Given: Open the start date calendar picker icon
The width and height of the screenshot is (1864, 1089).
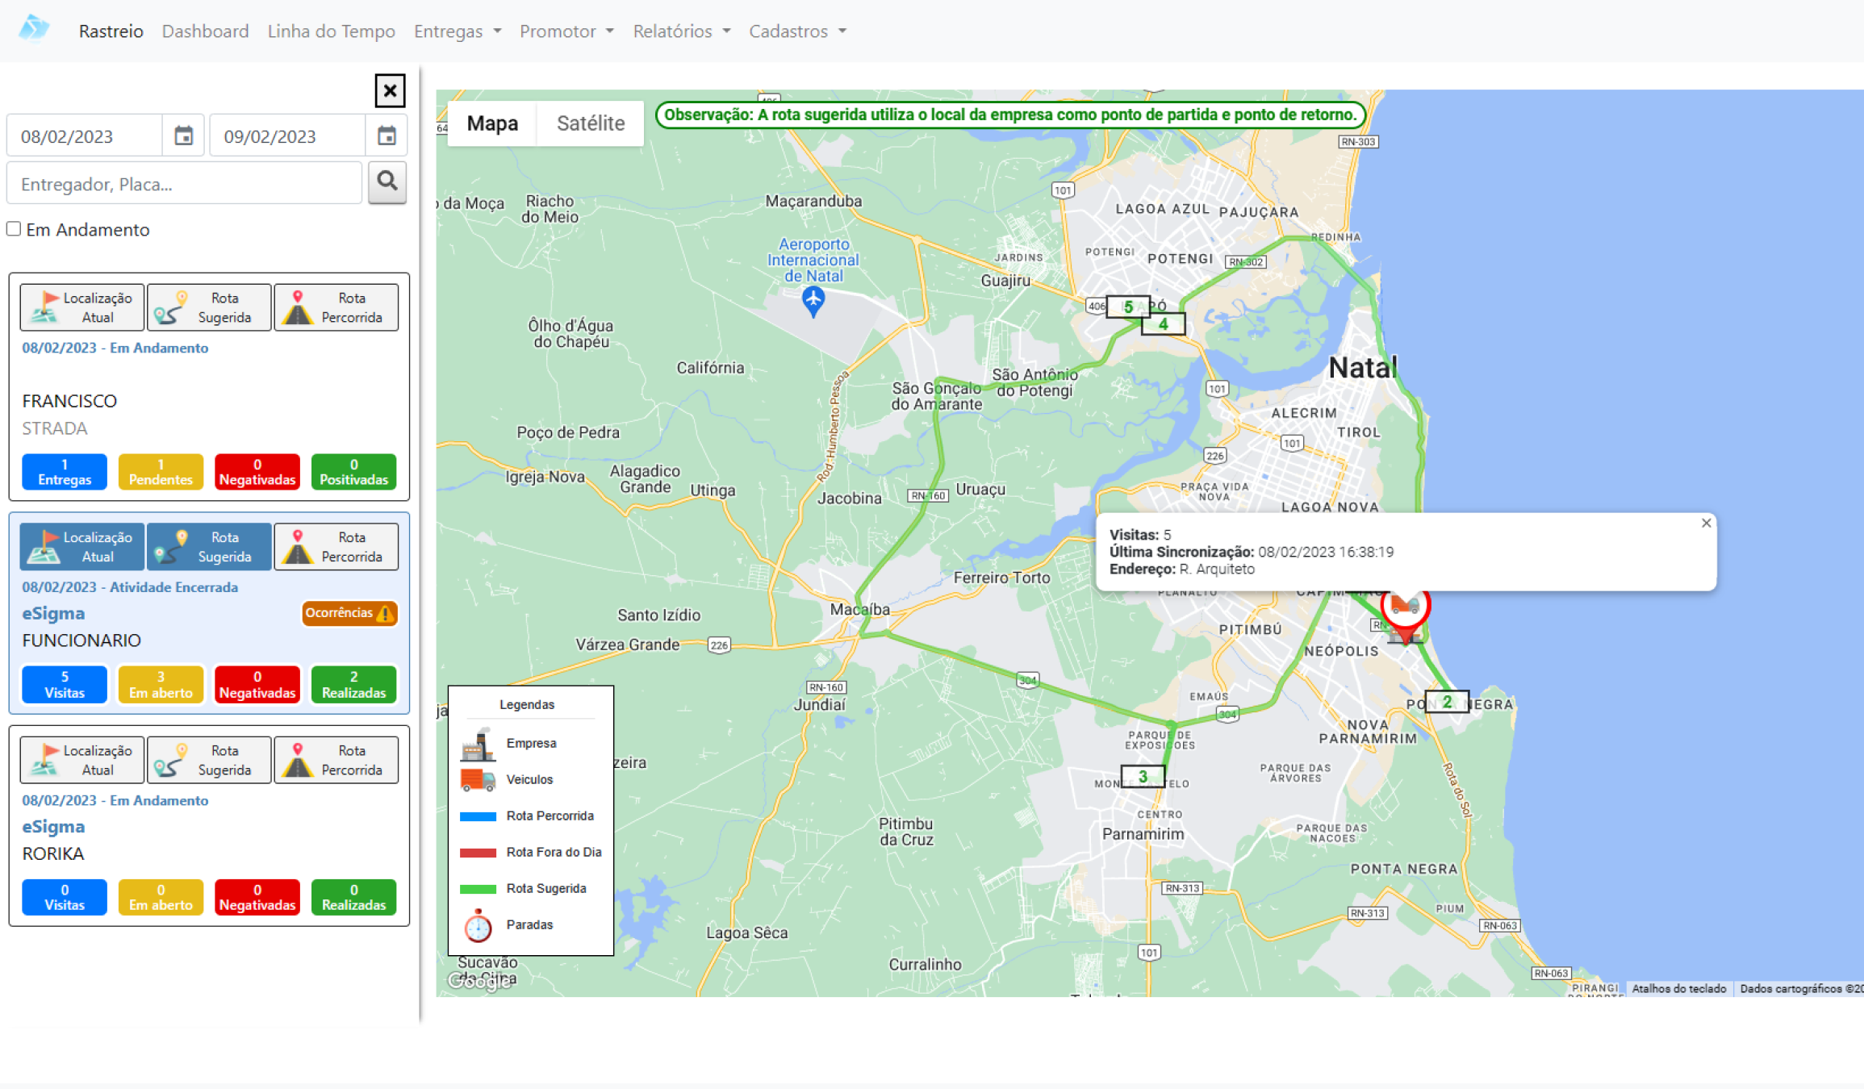Looking at the screenshot, I should tap(184, 136).
